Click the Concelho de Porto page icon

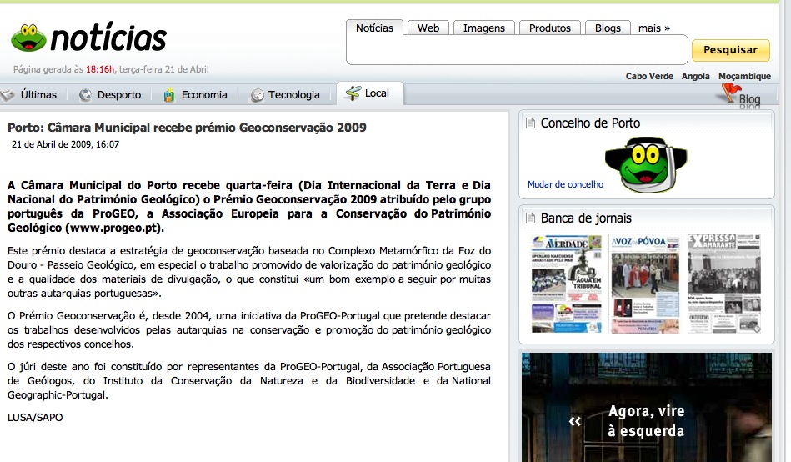coord(530,123)
